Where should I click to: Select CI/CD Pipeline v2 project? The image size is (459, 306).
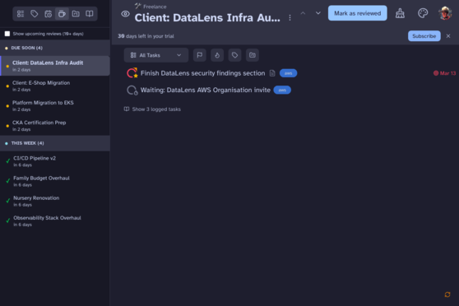(x=55, y=161)
